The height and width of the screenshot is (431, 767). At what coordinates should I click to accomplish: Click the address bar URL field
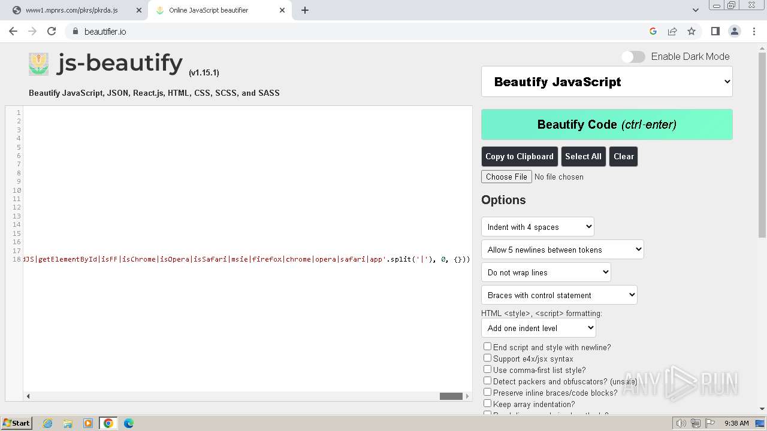[360, 31]
